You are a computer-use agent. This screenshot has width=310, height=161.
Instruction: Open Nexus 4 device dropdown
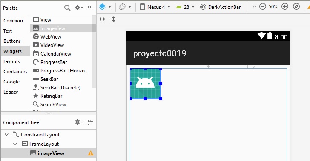click(x=155, y=7)
